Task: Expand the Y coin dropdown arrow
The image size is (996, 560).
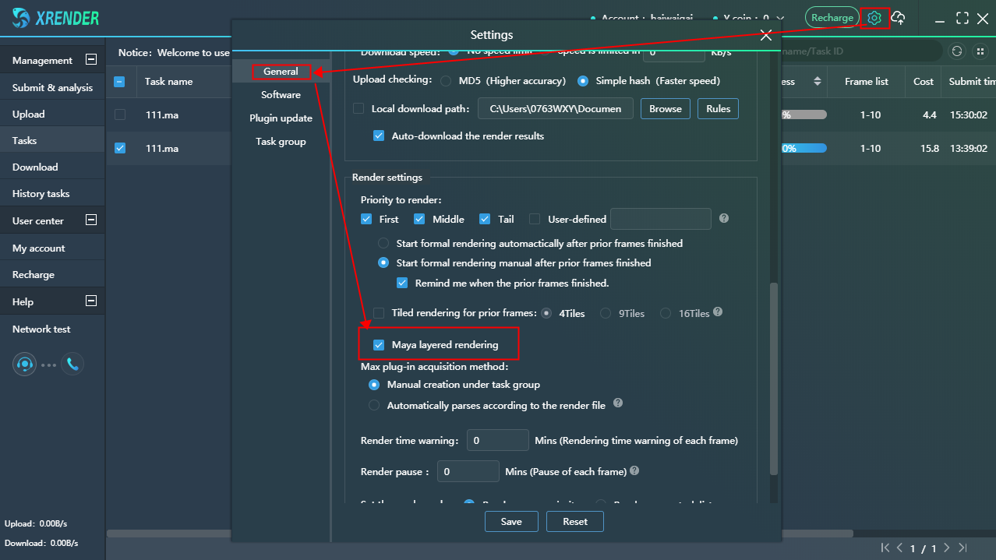Action: (781, 18)
